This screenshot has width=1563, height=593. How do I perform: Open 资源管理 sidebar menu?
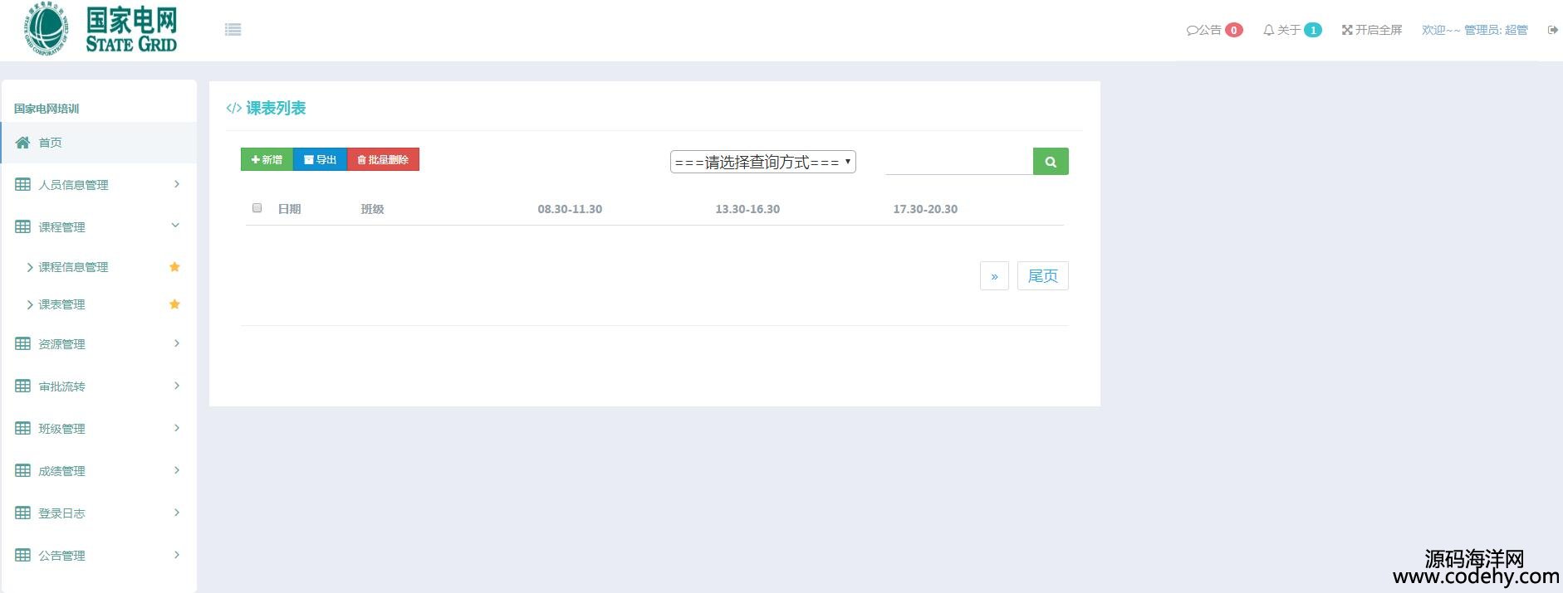[99, 344]
